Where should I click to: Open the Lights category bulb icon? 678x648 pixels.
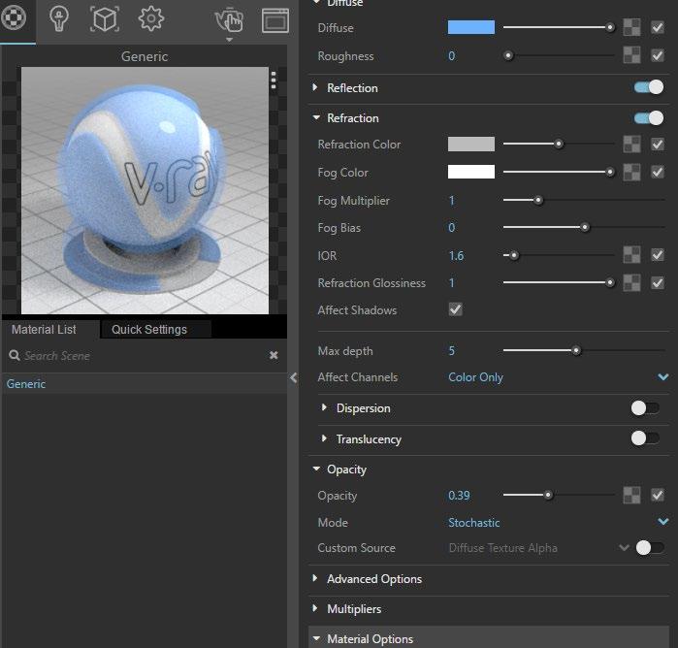pyautogui.click(x=59, y=19)
